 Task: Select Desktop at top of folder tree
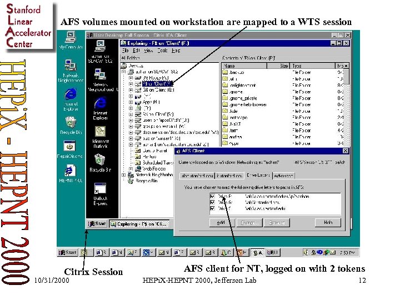coord(132,66)
